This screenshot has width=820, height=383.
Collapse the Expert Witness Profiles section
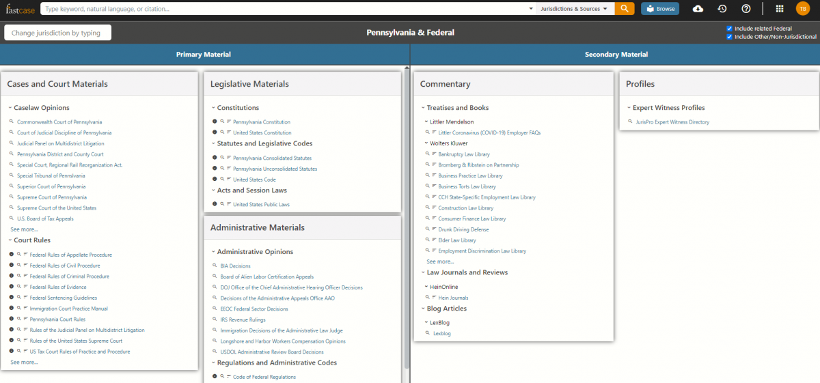click(629, 108)
